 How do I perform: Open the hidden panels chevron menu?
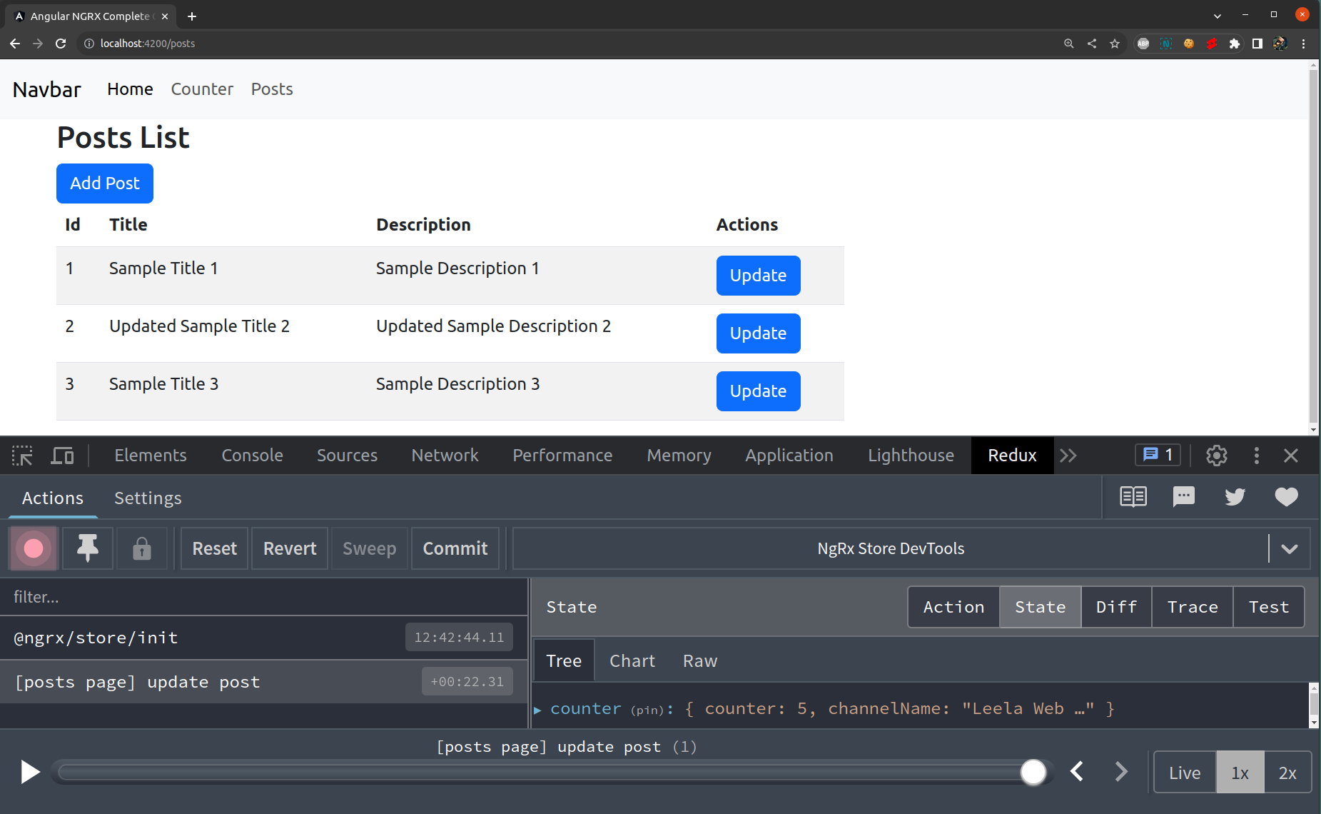[x=1068, y=455]
